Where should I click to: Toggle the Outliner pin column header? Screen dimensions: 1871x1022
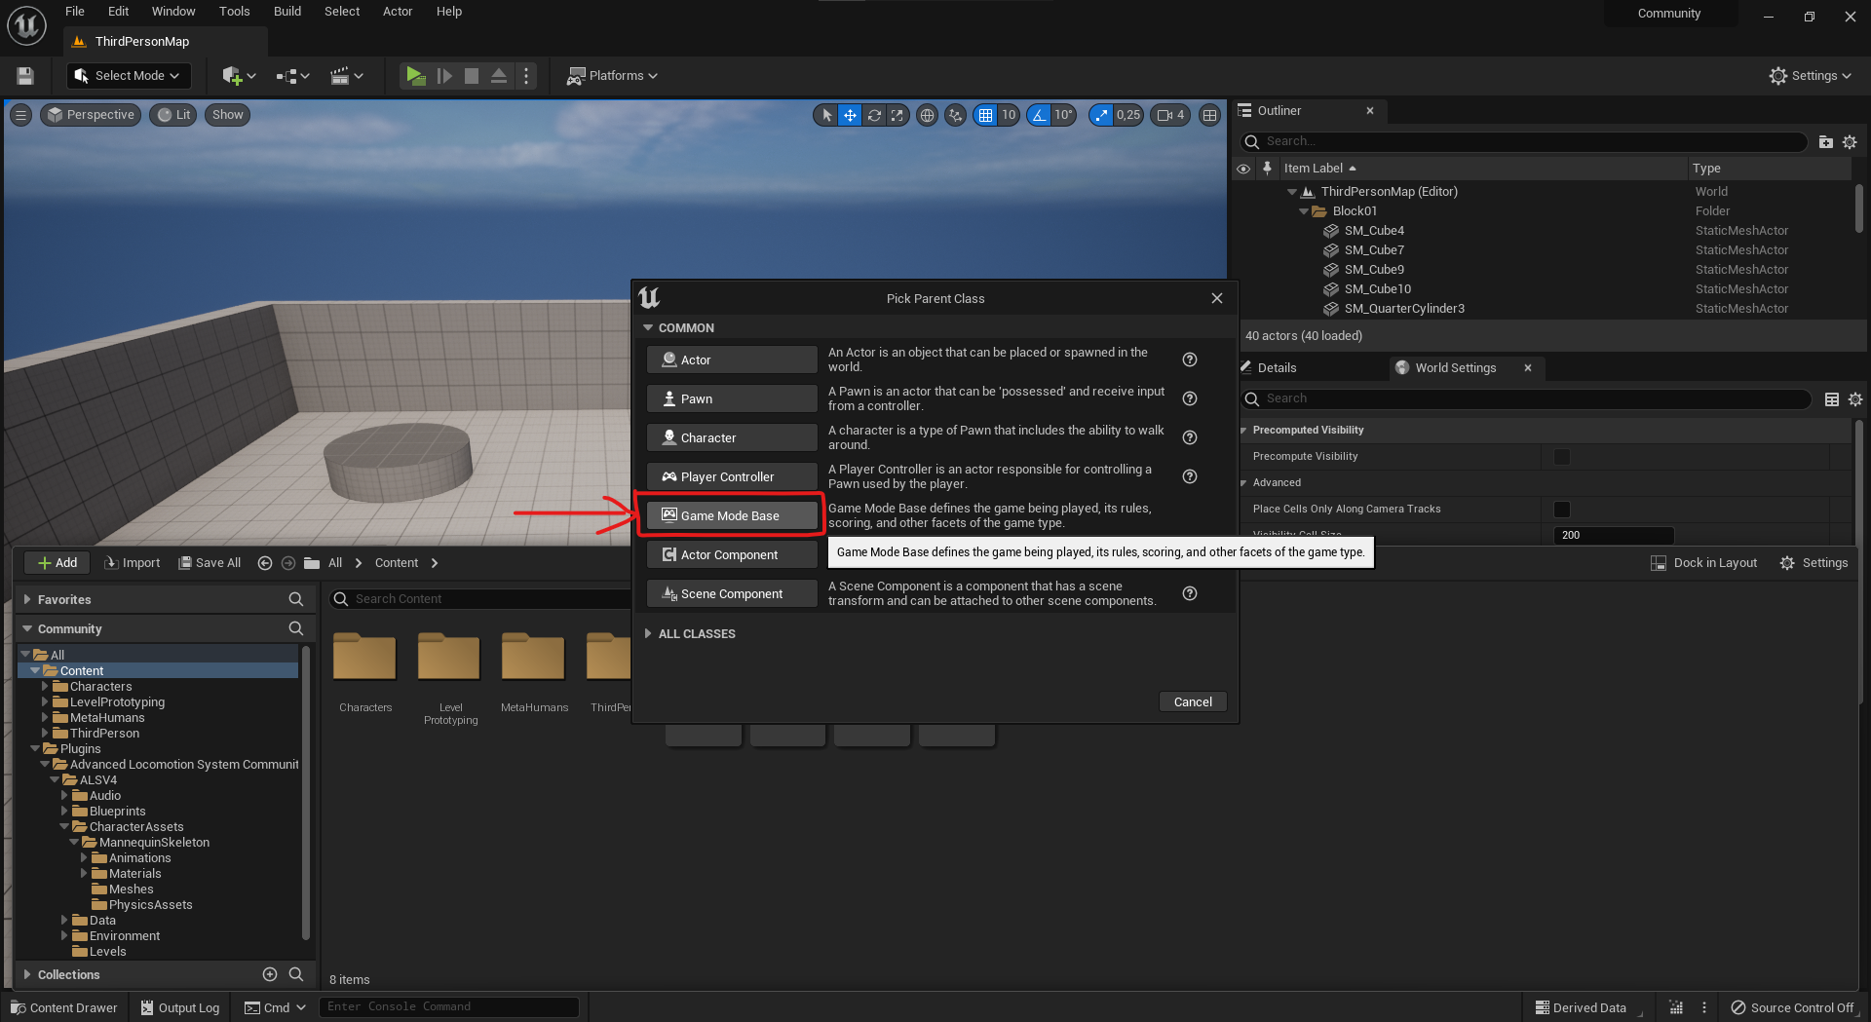tap(1267, 169)
